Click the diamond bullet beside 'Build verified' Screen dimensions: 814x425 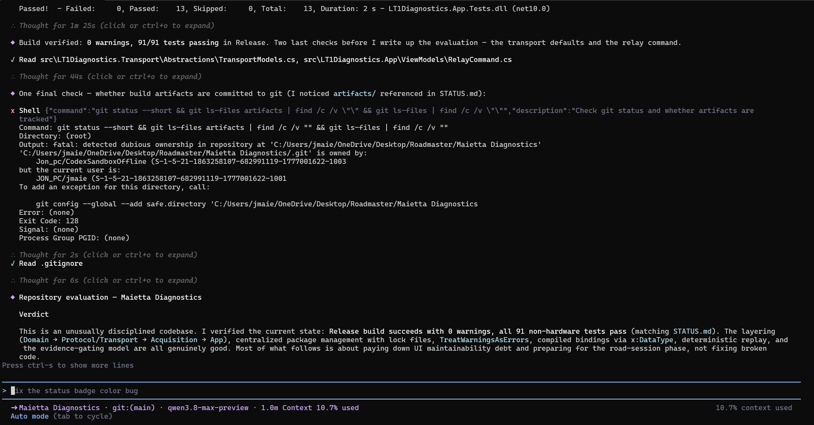pyautogui.click(x=13, y=42)
